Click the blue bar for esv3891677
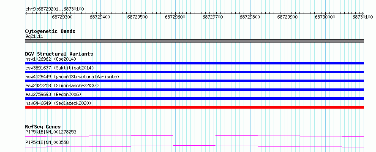The width and height of the screenshot is (376, 152). [x=195, y=72]
